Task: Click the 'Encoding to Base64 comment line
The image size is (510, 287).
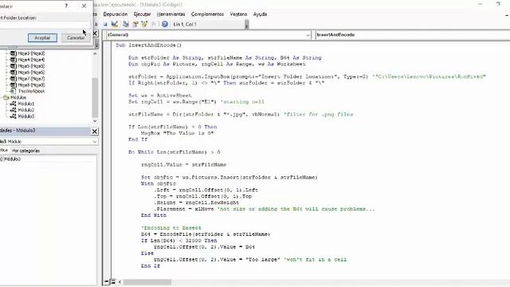Action: [x=171, y=228]
